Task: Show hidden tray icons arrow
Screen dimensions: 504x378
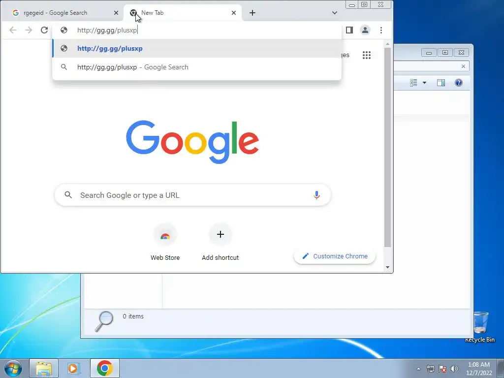Action: [418, 369]
